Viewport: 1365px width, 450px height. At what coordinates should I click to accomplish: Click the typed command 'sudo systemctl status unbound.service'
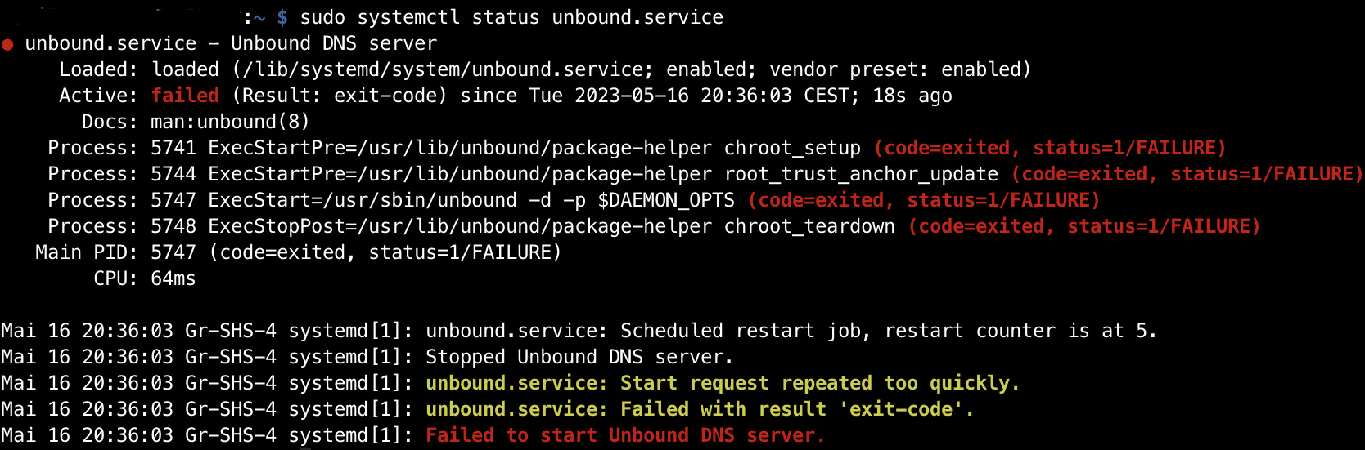[511, 17]
